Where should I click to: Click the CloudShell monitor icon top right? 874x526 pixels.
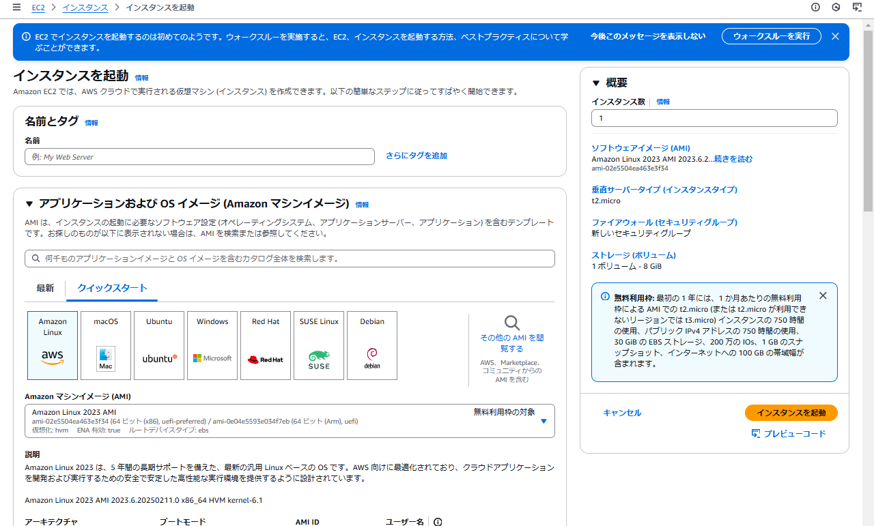(857, 8)
